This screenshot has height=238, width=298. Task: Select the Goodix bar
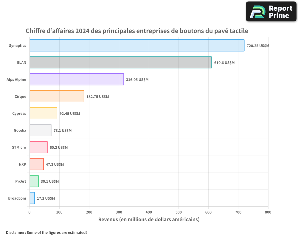click(40, 130)
